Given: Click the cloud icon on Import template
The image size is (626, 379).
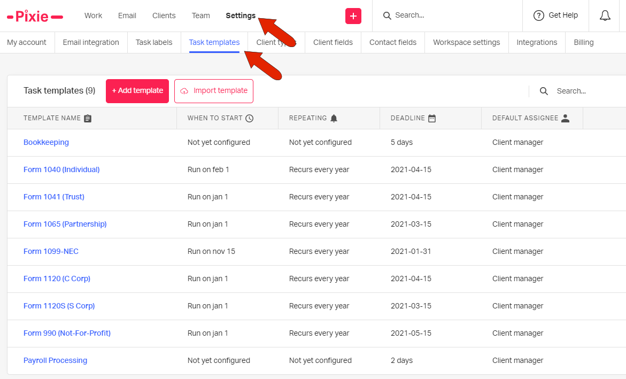Looking at the screenshot, I should pyautogui.click(x=184, y=91).
